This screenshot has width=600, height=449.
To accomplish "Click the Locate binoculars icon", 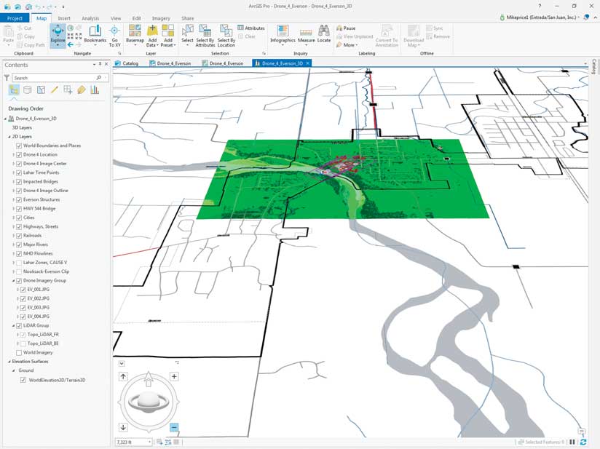I will 324,31.
